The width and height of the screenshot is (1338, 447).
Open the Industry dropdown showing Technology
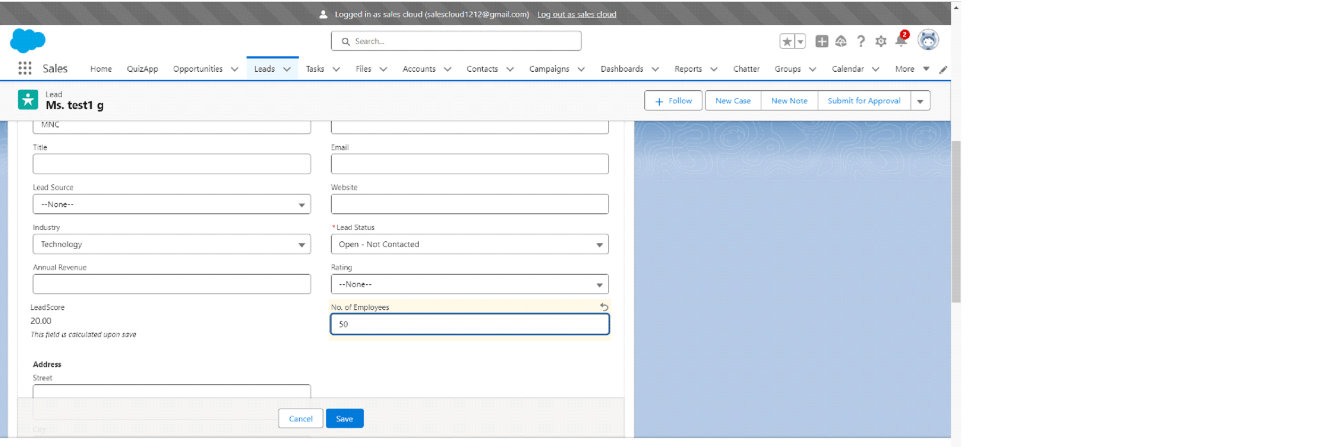171,245
